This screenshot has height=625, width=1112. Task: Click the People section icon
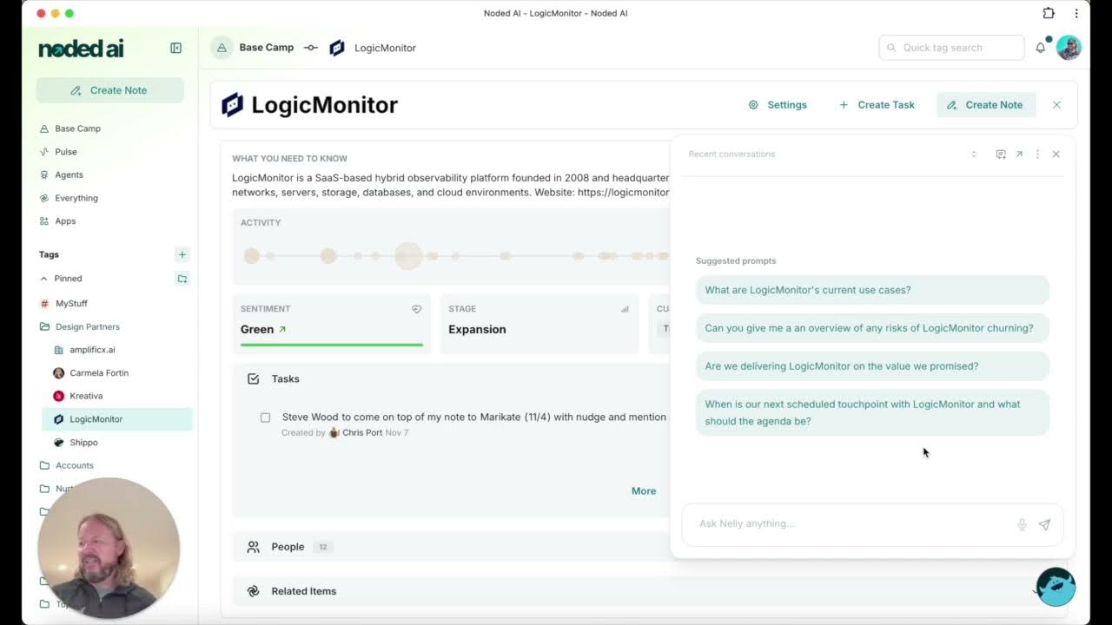coord(253,547)
